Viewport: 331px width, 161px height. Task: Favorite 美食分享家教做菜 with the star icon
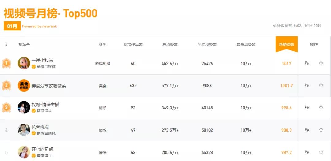[x=321, y=85]
